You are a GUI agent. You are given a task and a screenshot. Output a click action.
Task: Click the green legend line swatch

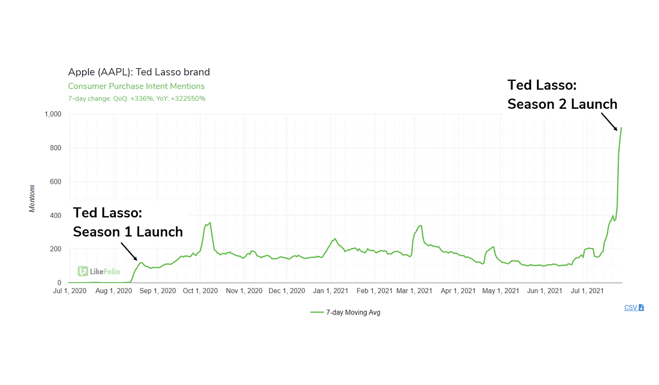(x=317, y=312)
